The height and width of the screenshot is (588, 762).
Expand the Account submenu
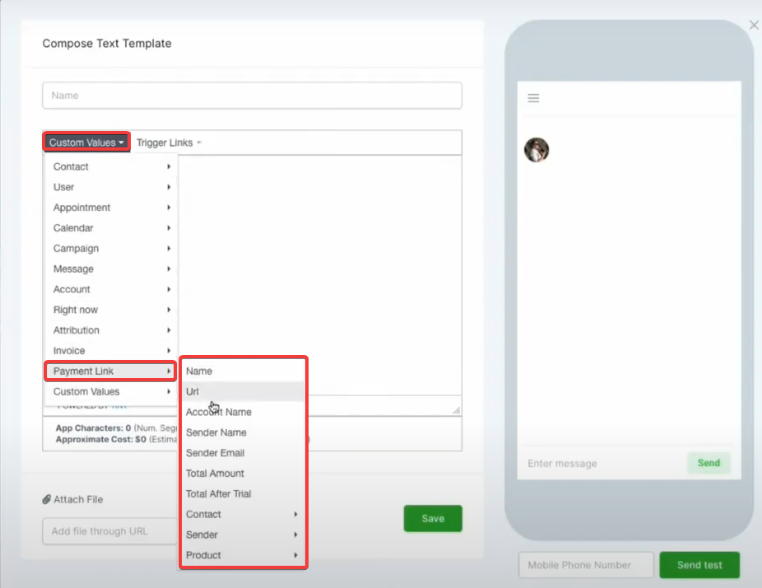(111, 289)
